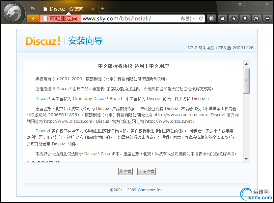Open the Comsenz footer link
The image size is (274, 203).
pos(146,190)
